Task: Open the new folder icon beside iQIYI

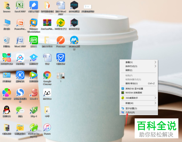Action: tap(47, 40)
